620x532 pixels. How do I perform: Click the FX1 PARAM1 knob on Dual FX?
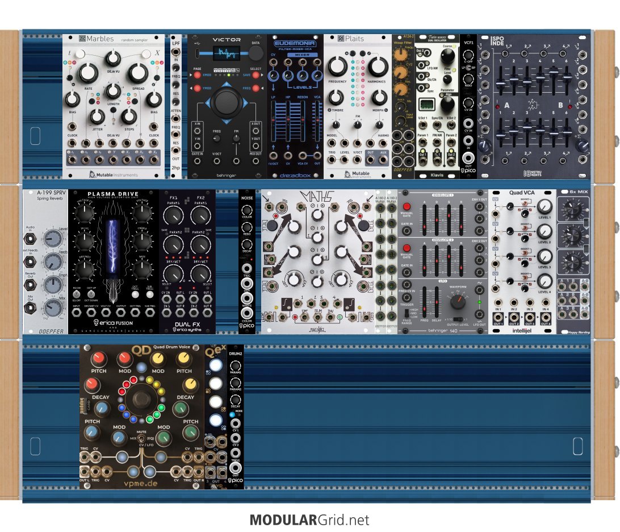[173, 216]
